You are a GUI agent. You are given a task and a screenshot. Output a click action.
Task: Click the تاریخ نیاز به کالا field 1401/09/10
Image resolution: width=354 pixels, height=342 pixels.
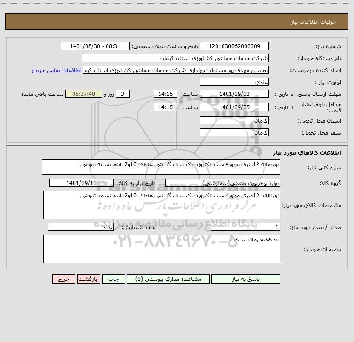pyautogui.click(x=81, y=183)
